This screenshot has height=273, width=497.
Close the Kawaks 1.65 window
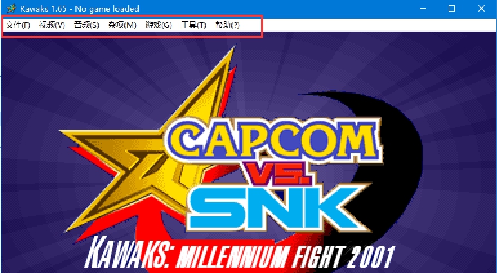(x=482, y=8)
